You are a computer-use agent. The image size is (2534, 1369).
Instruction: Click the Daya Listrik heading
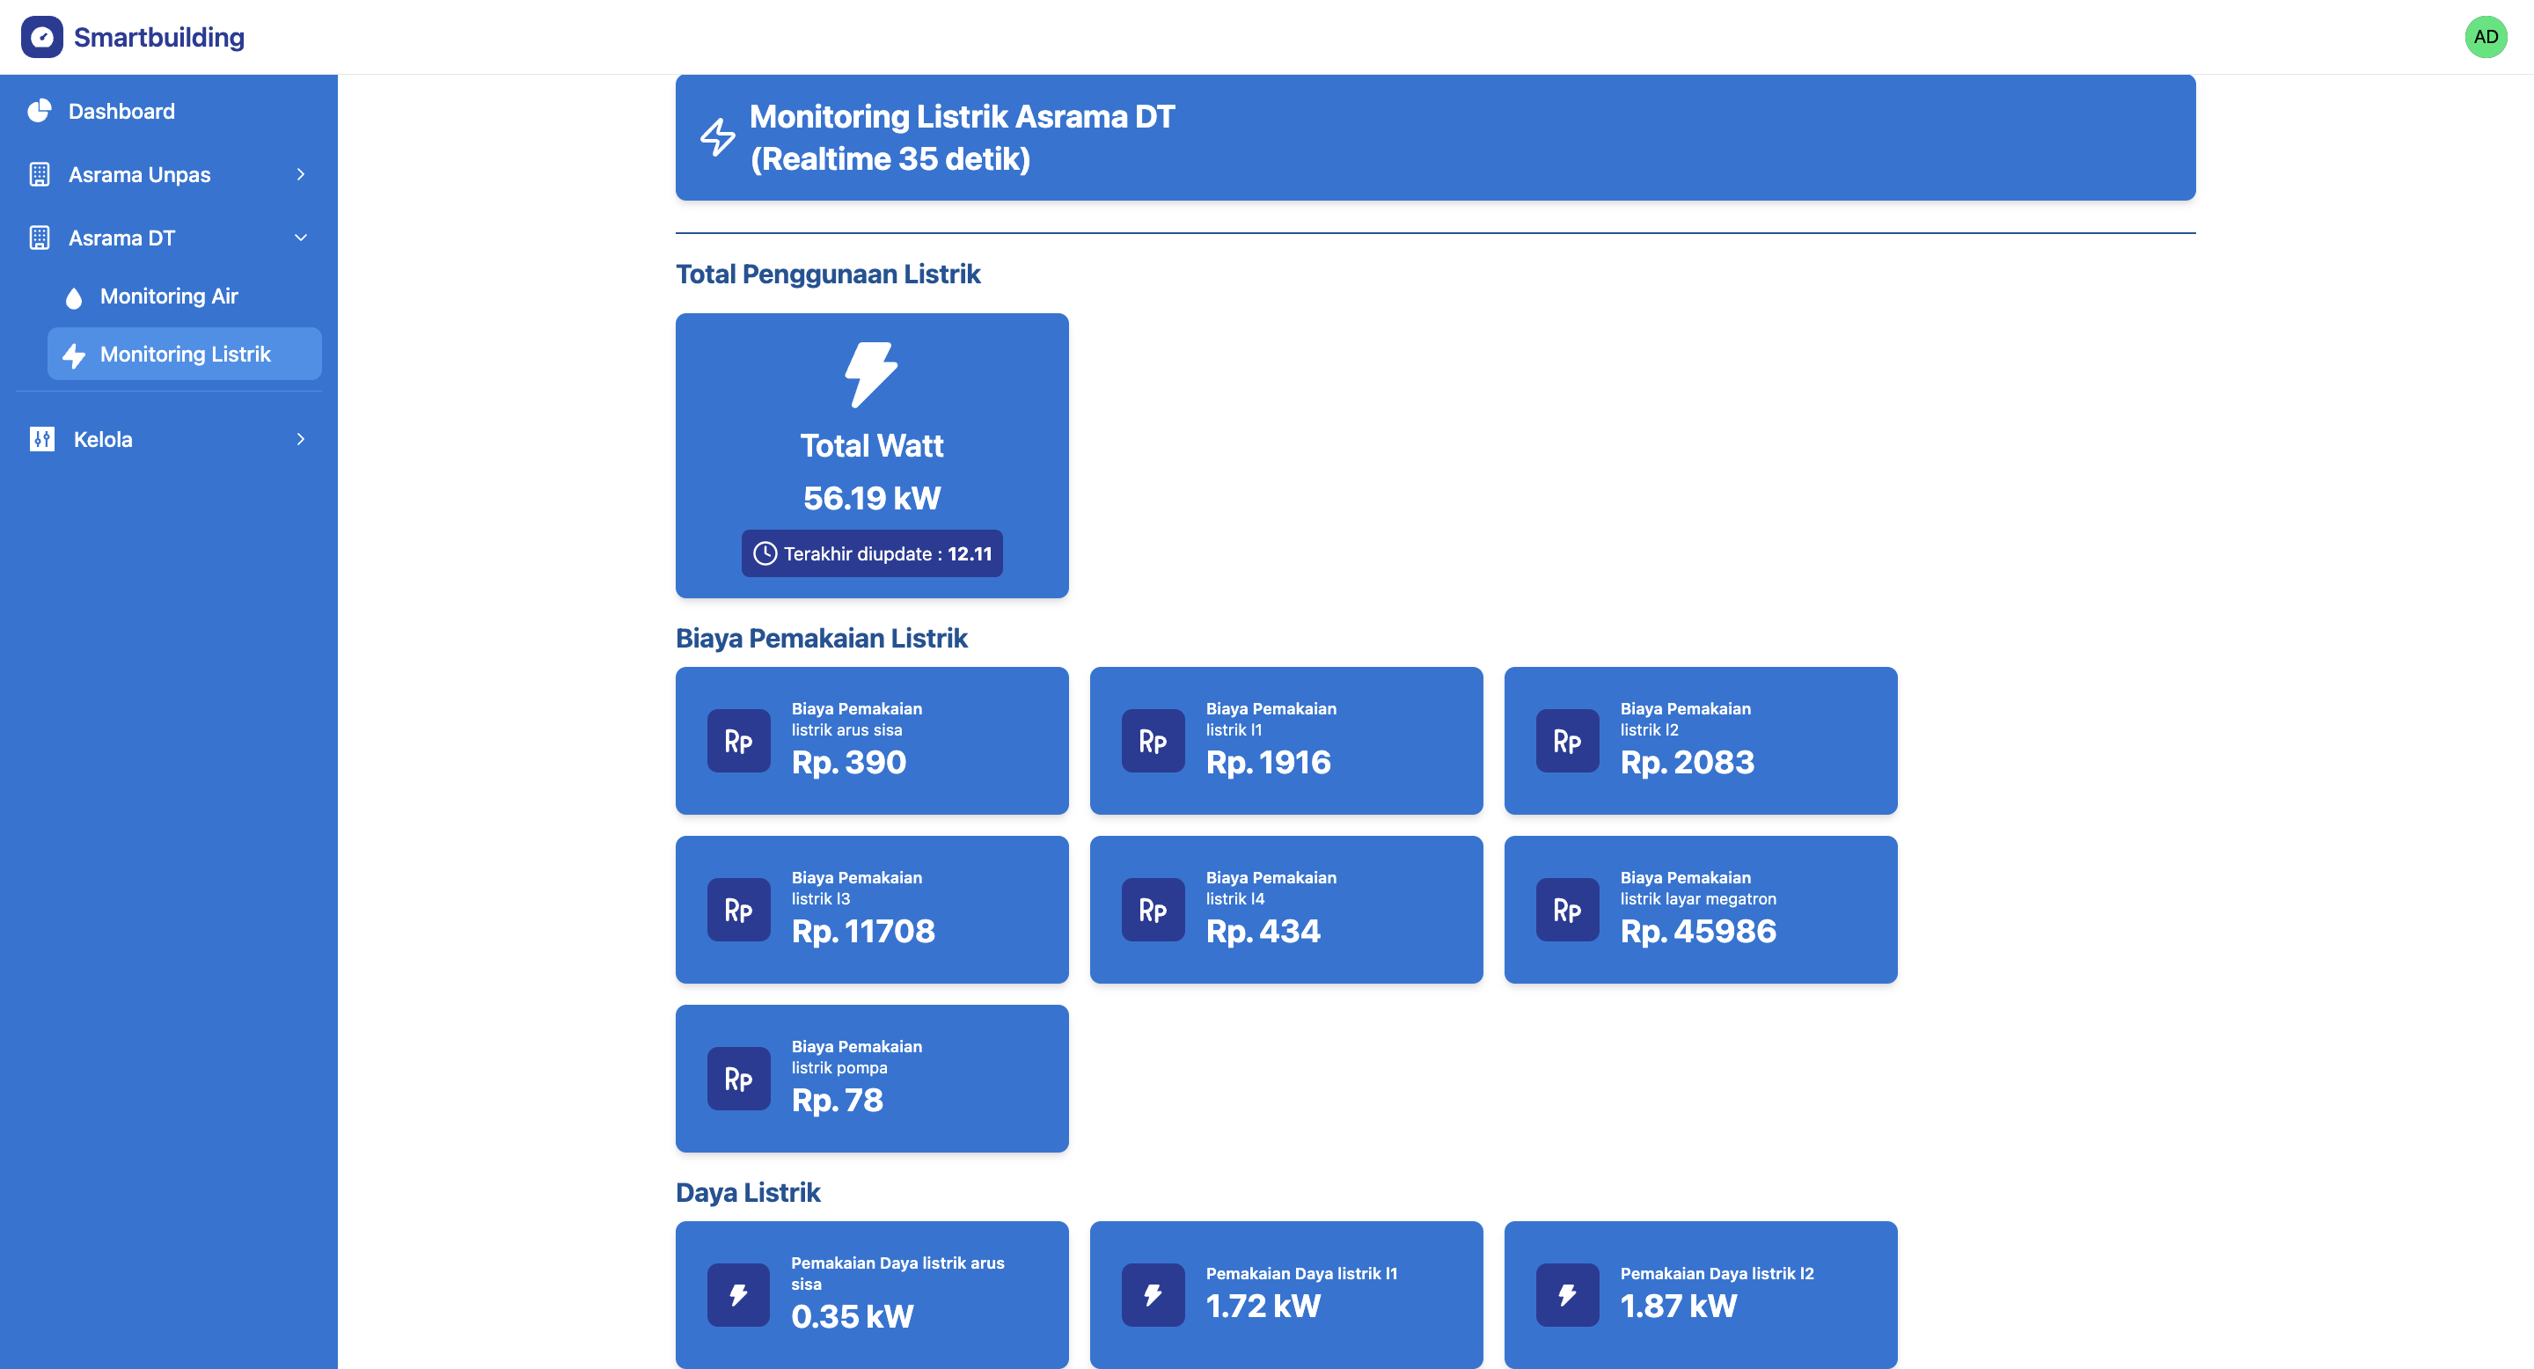point(748,1193)
